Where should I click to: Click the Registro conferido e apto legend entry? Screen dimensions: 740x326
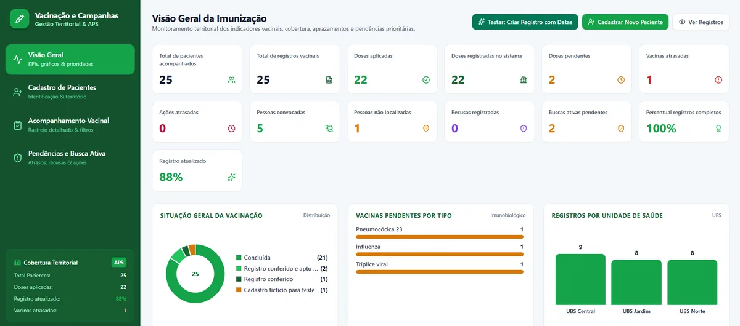[282, 269]
